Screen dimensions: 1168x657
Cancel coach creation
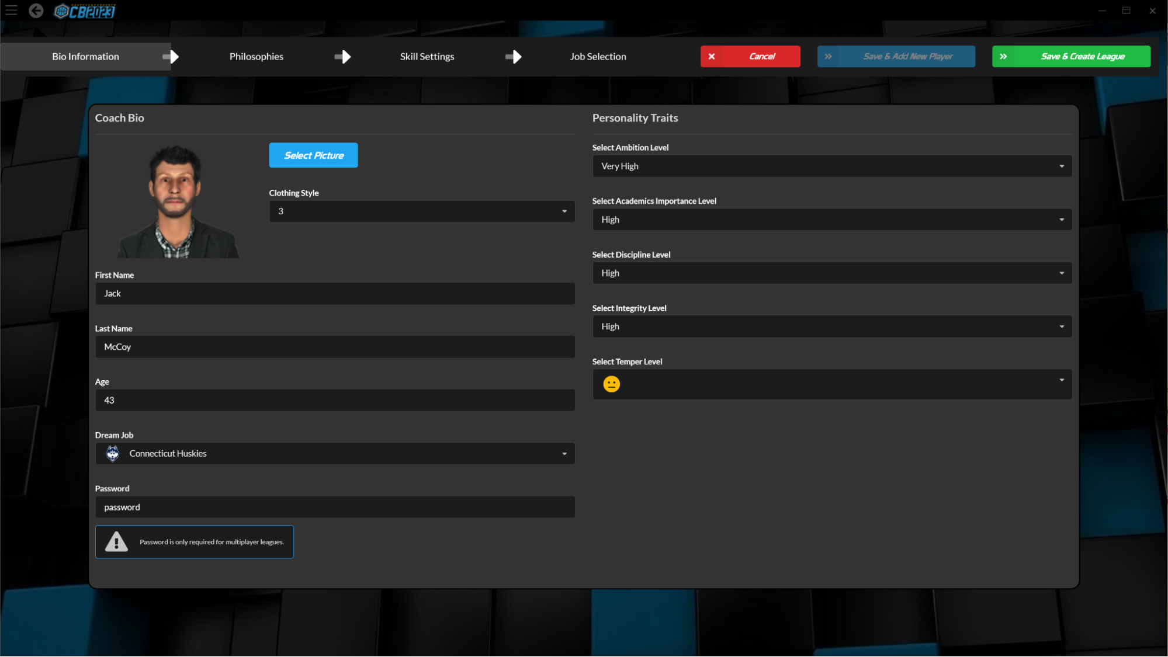click(x=750, y=57)
